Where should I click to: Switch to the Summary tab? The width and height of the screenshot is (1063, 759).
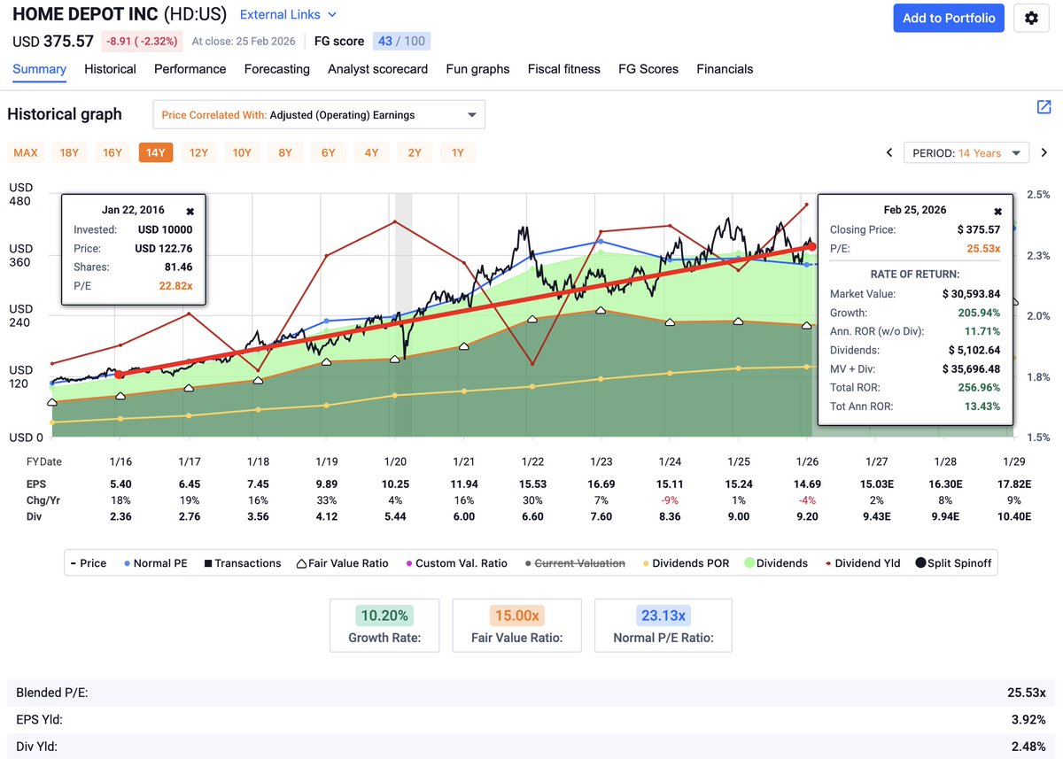(39, 69)
